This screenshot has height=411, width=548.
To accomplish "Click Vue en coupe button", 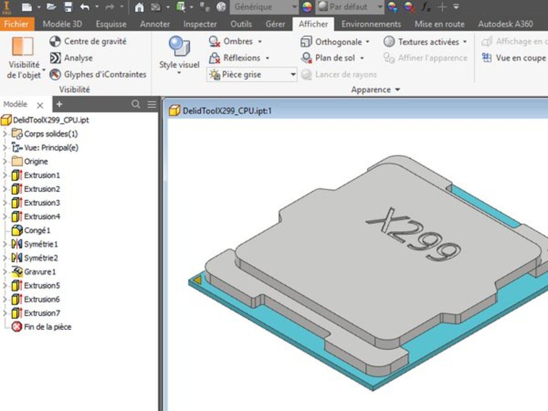I will point(514,58).
